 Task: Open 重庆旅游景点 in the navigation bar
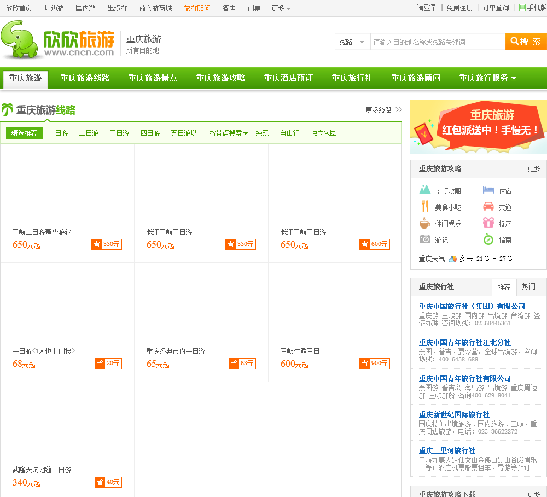pos(153,78)
